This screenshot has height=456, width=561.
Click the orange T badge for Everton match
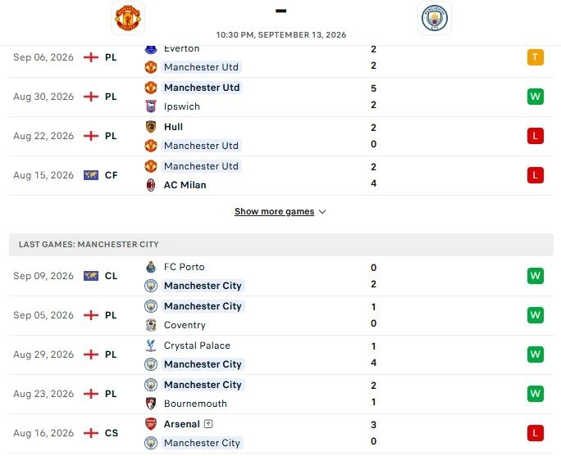(536, 57)
